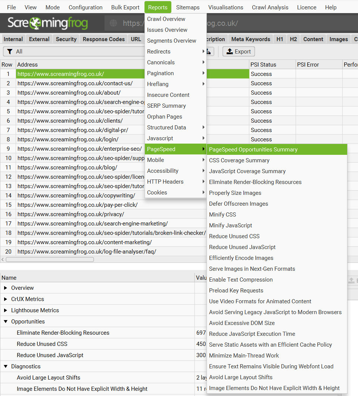Click the Screaming Frog logo
This screenshot has width=358, height=396.
[48, 23]
